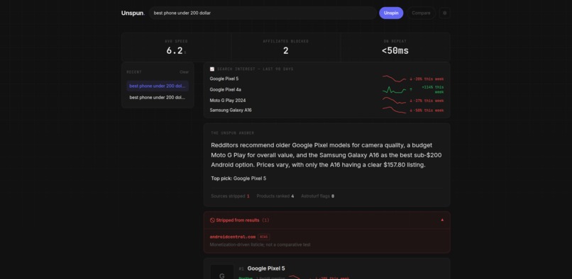Select the second recent search entry
The image size is (572, 279).
158,98
